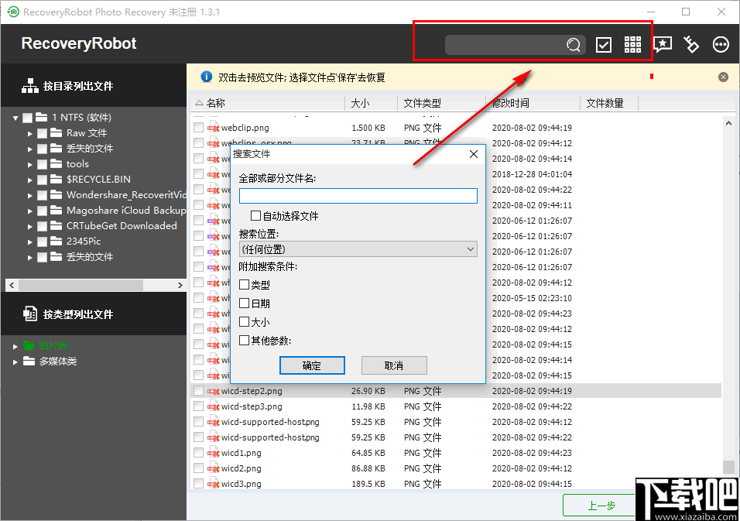The image size is (740, 521).
Task: Click the tree panel scroll-right arrow
Action: [180, 285]
